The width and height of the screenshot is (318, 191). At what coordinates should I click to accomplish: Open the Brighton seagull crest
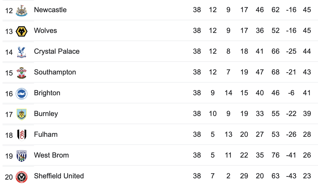pos(22,94)
